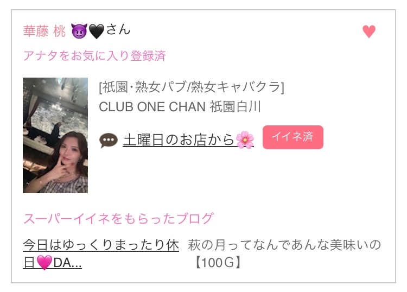This screenshot has height=292, width=407.
Task: Click the black heart emoji by the name
Action: tap(96, 31)
